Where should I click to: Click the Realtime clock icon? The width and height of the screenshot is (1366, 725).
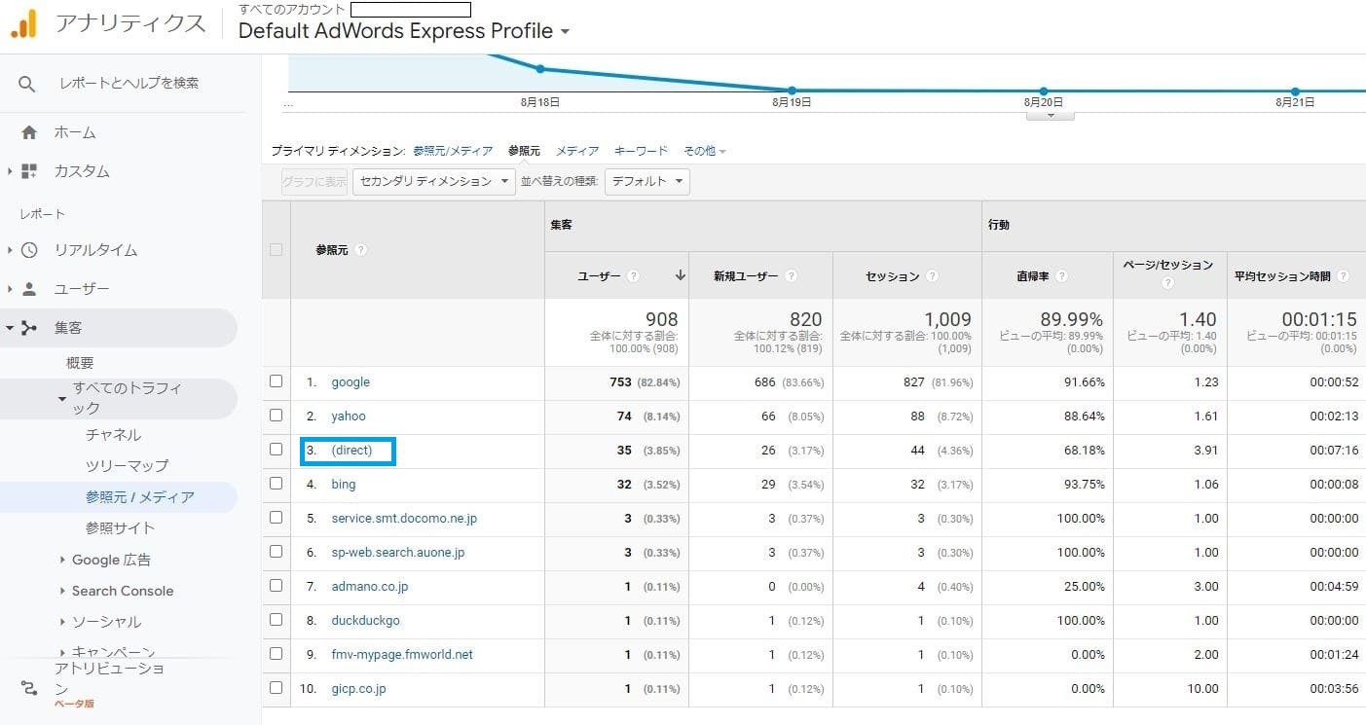point(29,250)
